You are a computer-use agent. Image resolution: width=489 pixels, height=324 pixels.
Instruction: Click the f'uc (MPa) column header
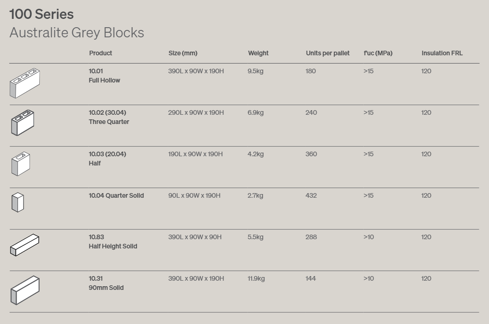coord(378,53)
